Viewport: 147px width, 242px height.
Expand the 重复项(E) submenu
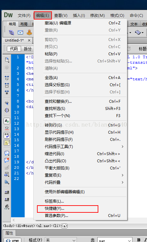(x=80, y=175)
